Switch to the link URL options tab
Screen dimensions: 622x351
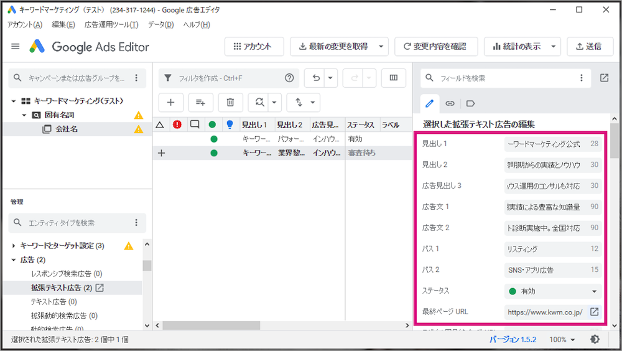[450, 104]
